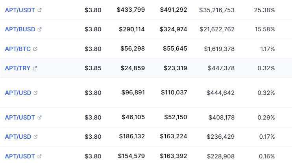Screen dimensions: 292x165
Task: Select the $1,619,378 volume value
Action: coord(219,49)
